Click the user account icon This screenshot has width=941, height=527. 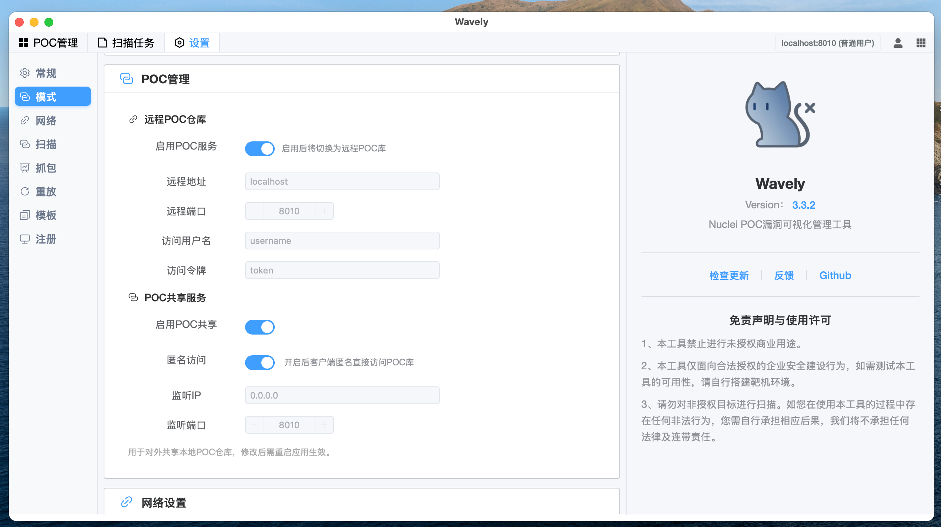point(898,43)
